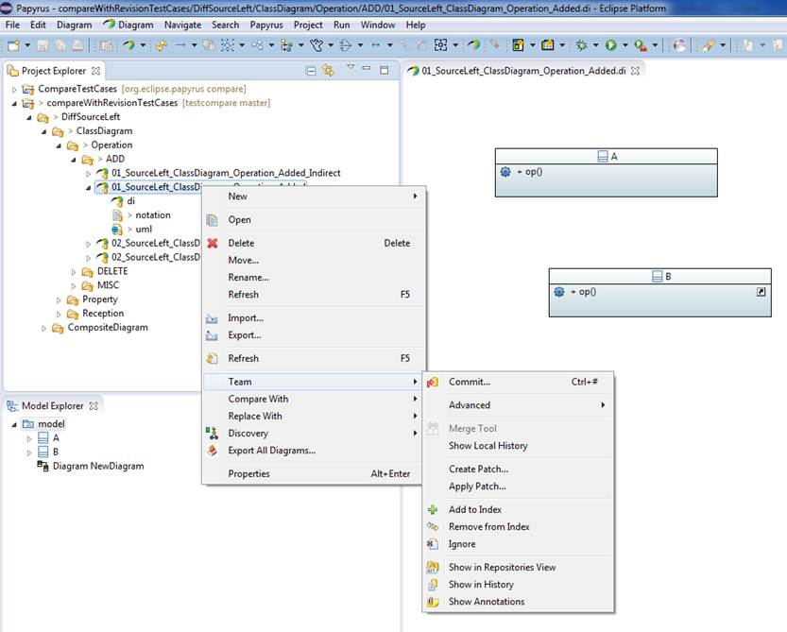Viewport: 787px width, 632px height.
Task: Click op() operation gear icon in class A
Action: (x=505, y=172)
